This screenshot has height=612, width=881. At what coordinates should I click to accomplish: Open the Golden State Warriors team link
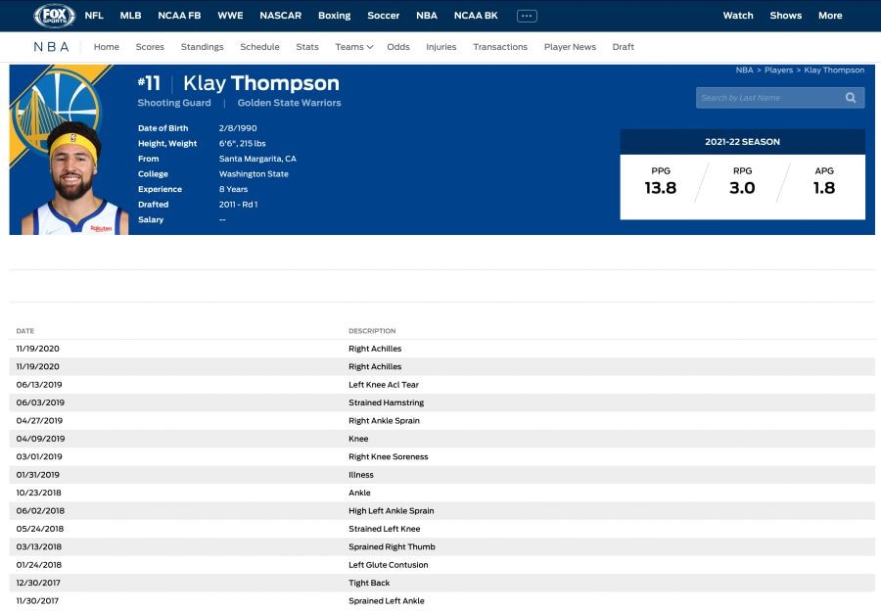point(289,103)
